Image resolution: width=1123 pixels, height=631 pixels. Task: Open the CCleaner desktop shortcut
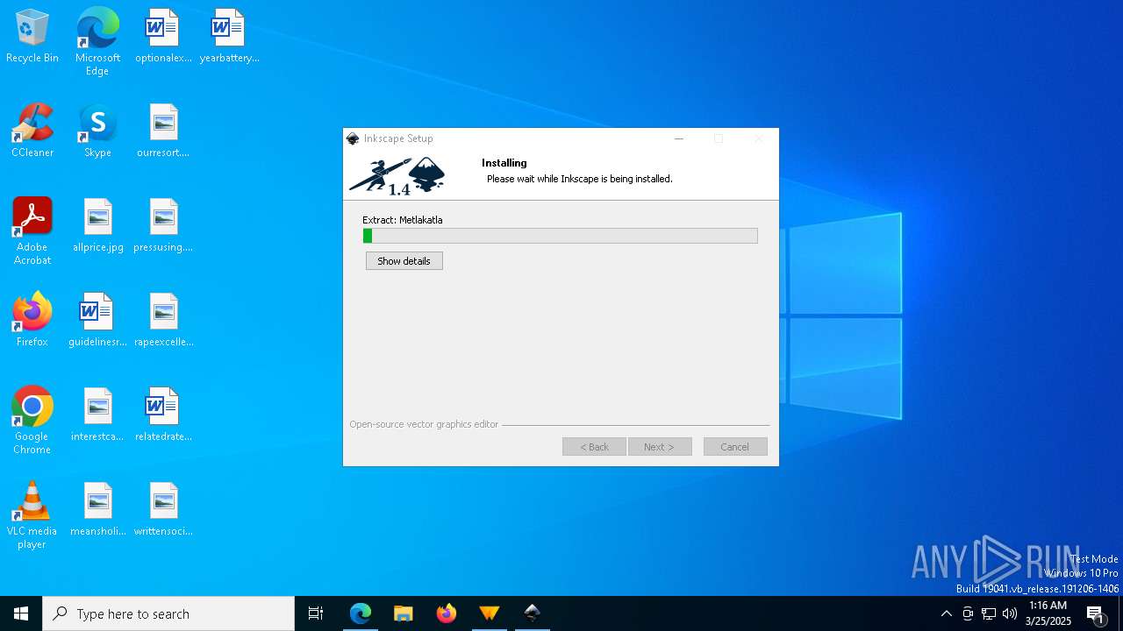coord(32,131)
